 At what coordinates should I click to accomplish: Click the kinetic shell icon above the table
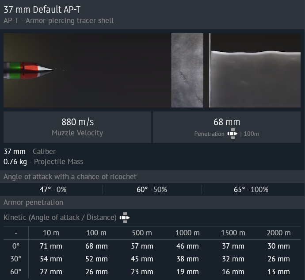(x=125, y=217)
